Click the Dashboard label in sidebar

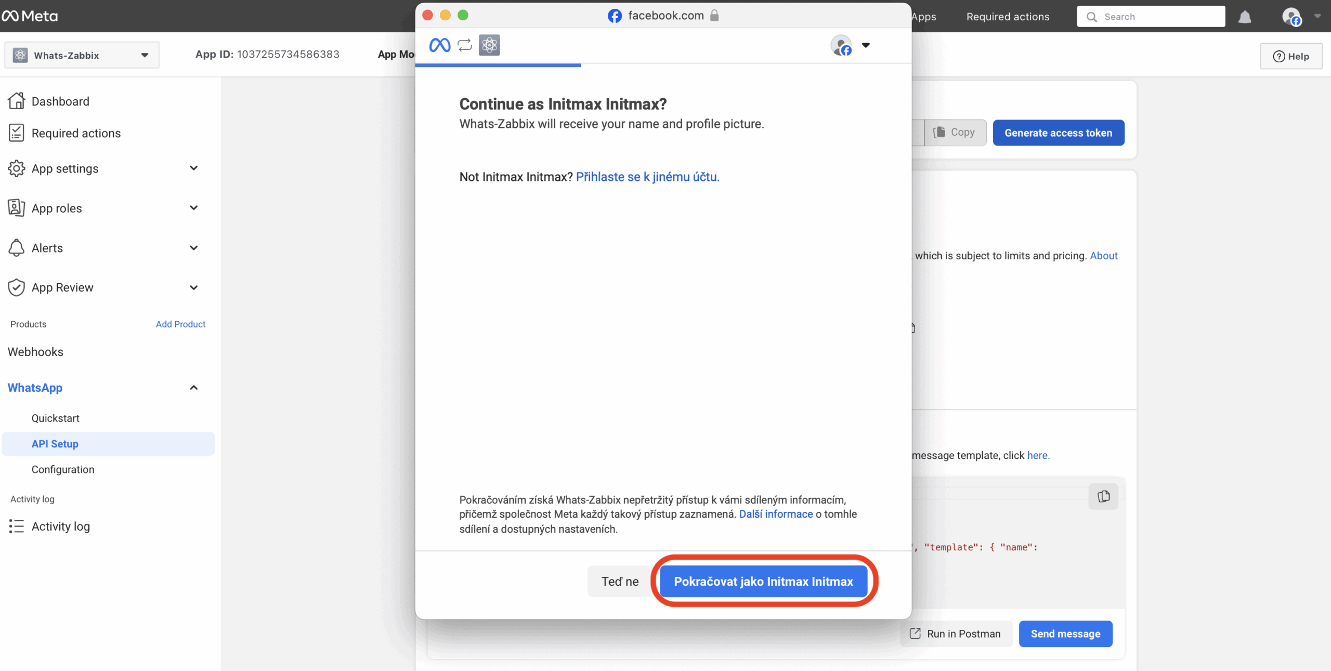point(60,101)
